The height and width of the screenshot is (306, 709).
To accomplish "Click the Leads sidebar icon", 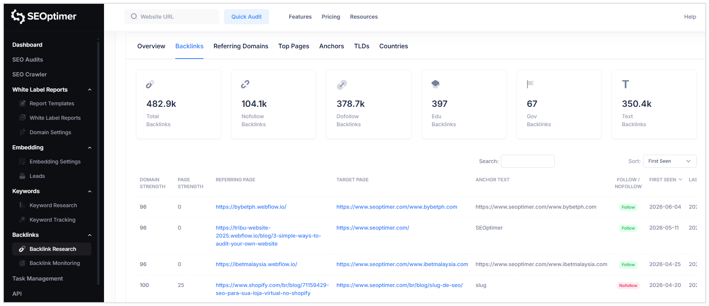I will [22, 176].
